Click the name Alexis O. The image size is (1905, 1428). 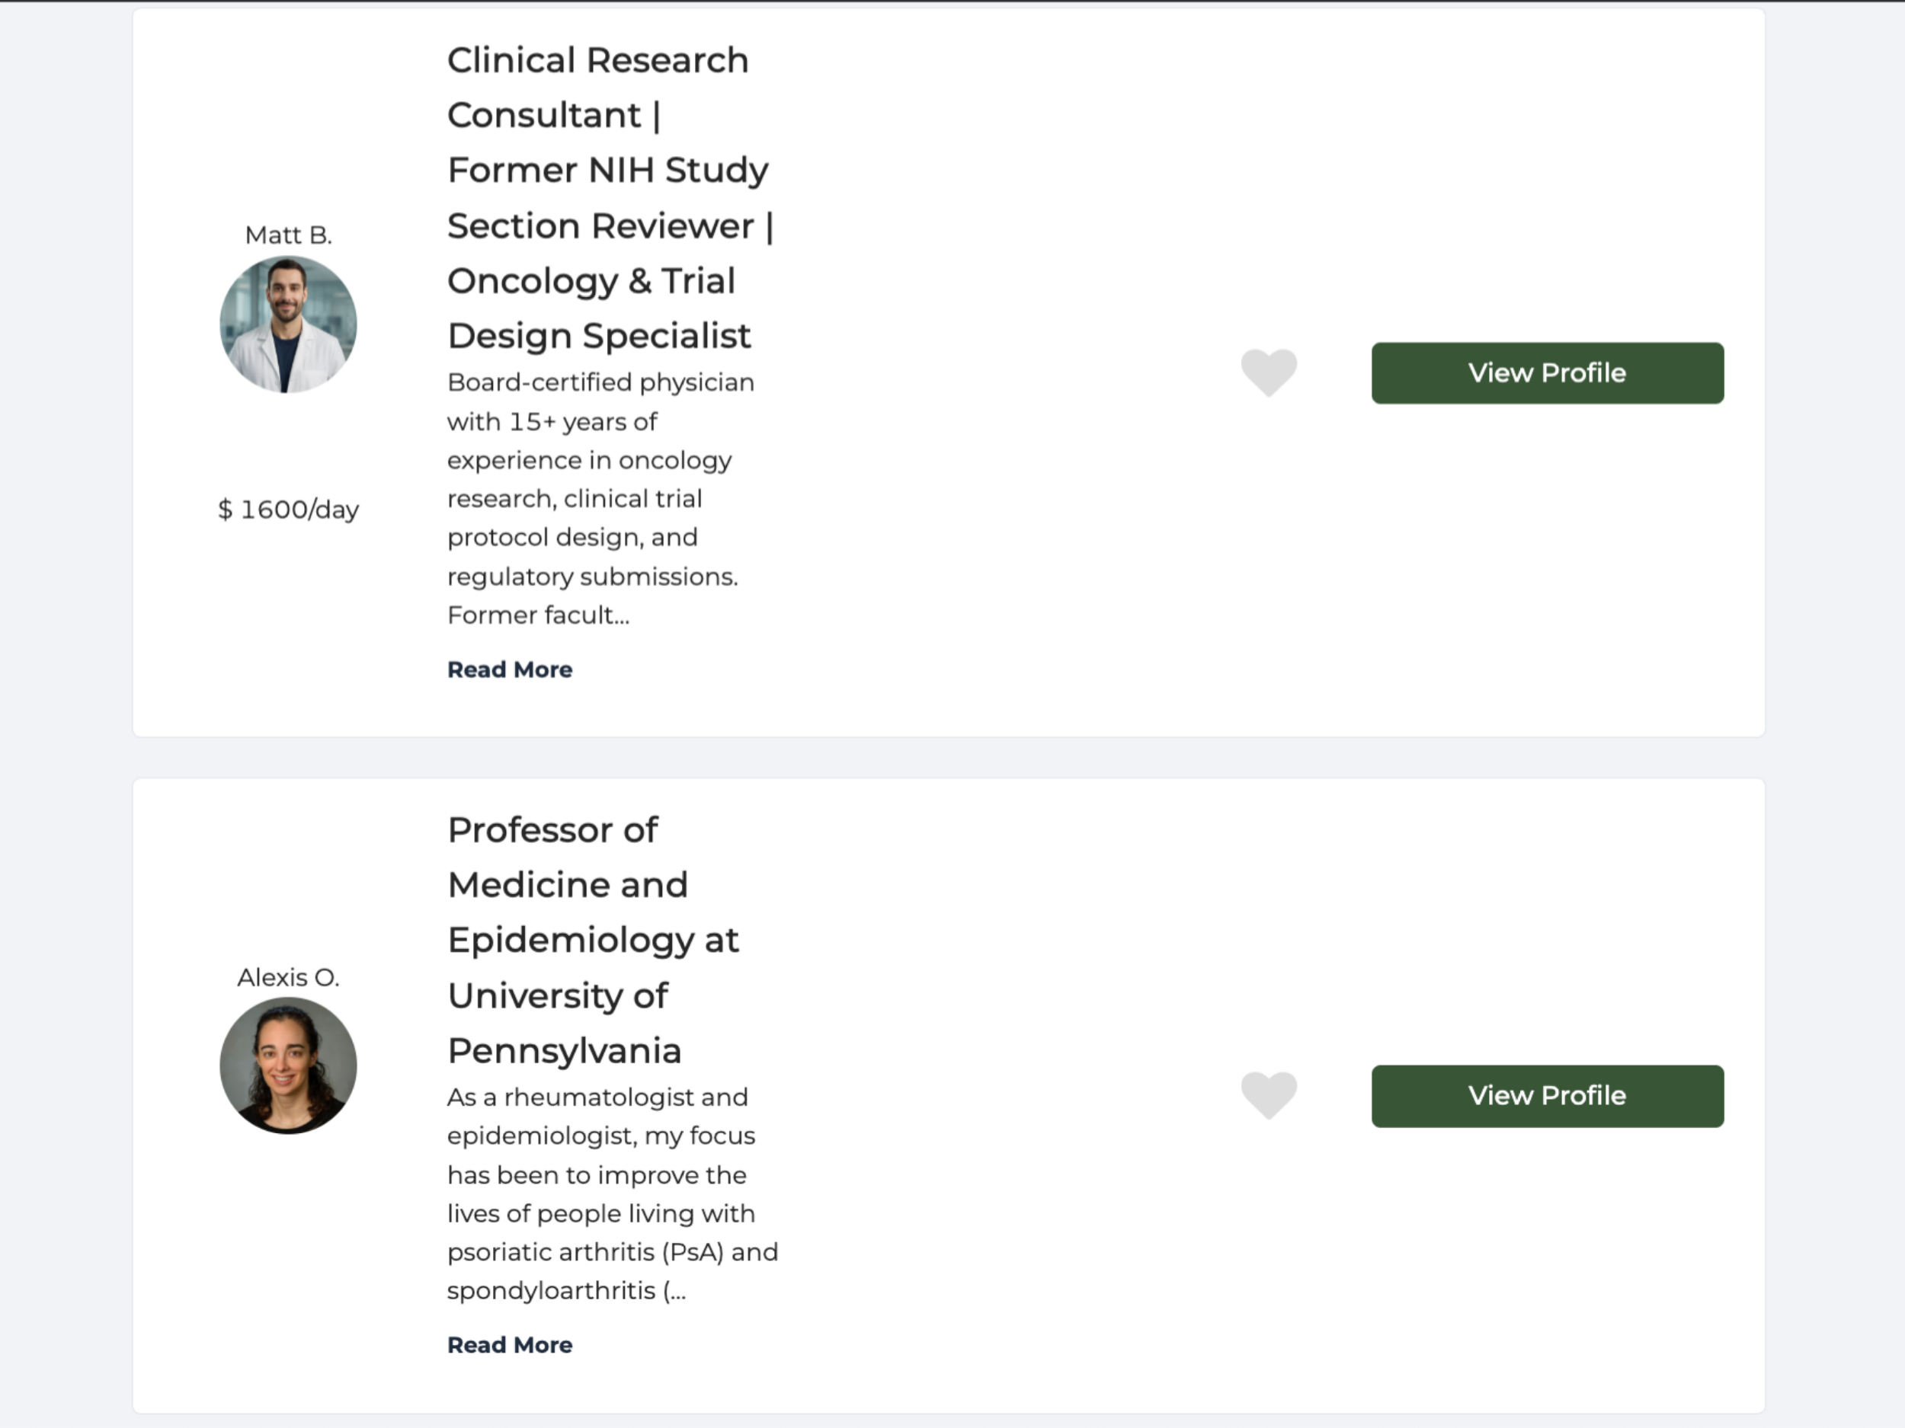289,977
